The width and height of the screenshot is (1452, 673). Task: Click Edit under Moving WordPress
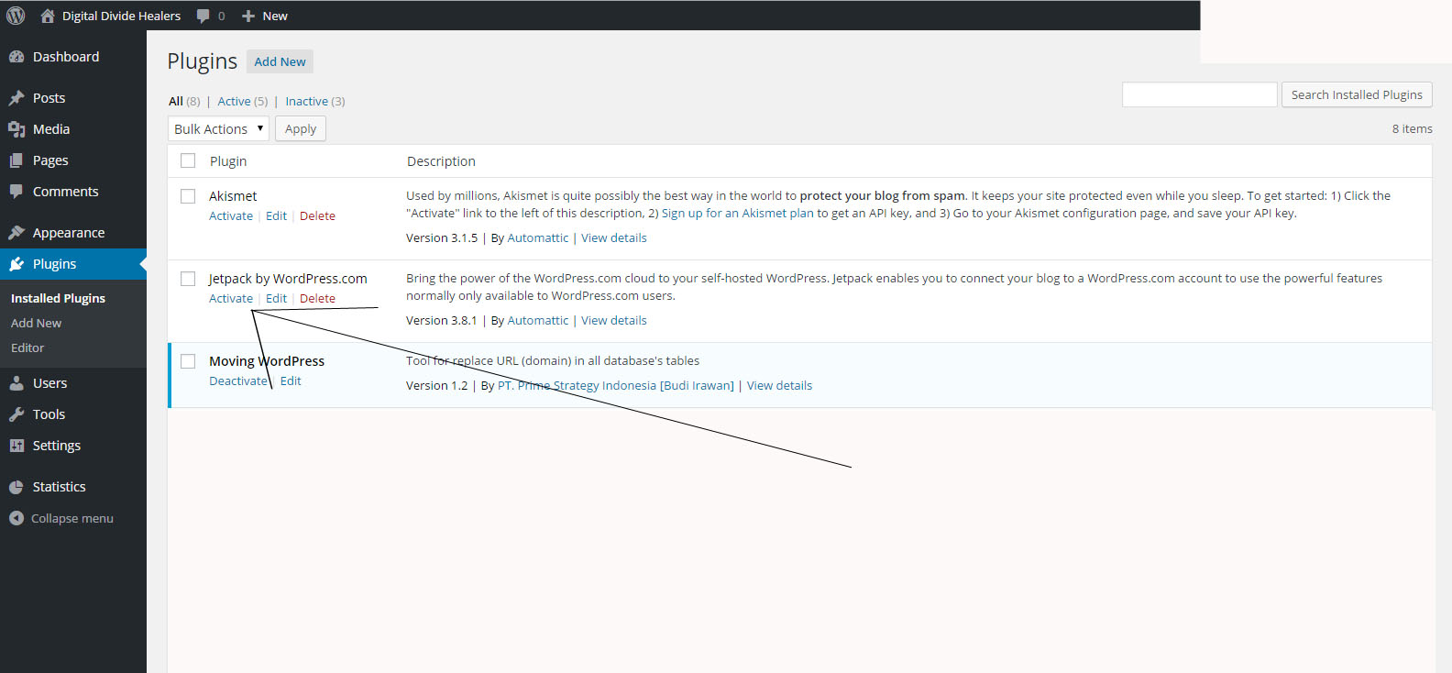pos(291,381)
